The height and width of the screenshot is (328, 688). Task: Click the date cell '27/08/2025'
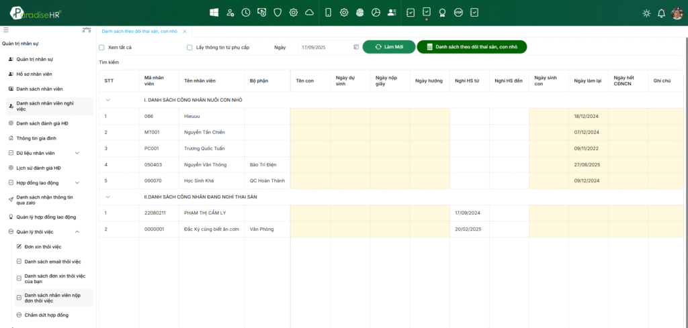[589, 164]
